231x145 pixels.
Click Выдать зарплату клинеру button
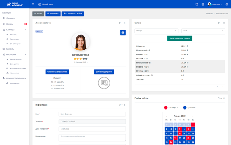(180, 38)
